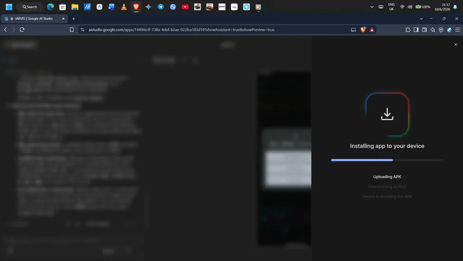Open Telegram from the taskbar

[161, 7]
